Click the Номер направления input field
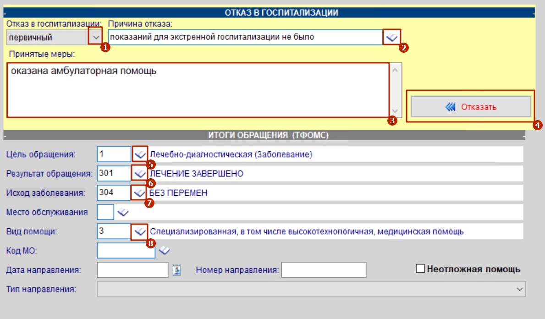545x319 pixels. point(324,269)
